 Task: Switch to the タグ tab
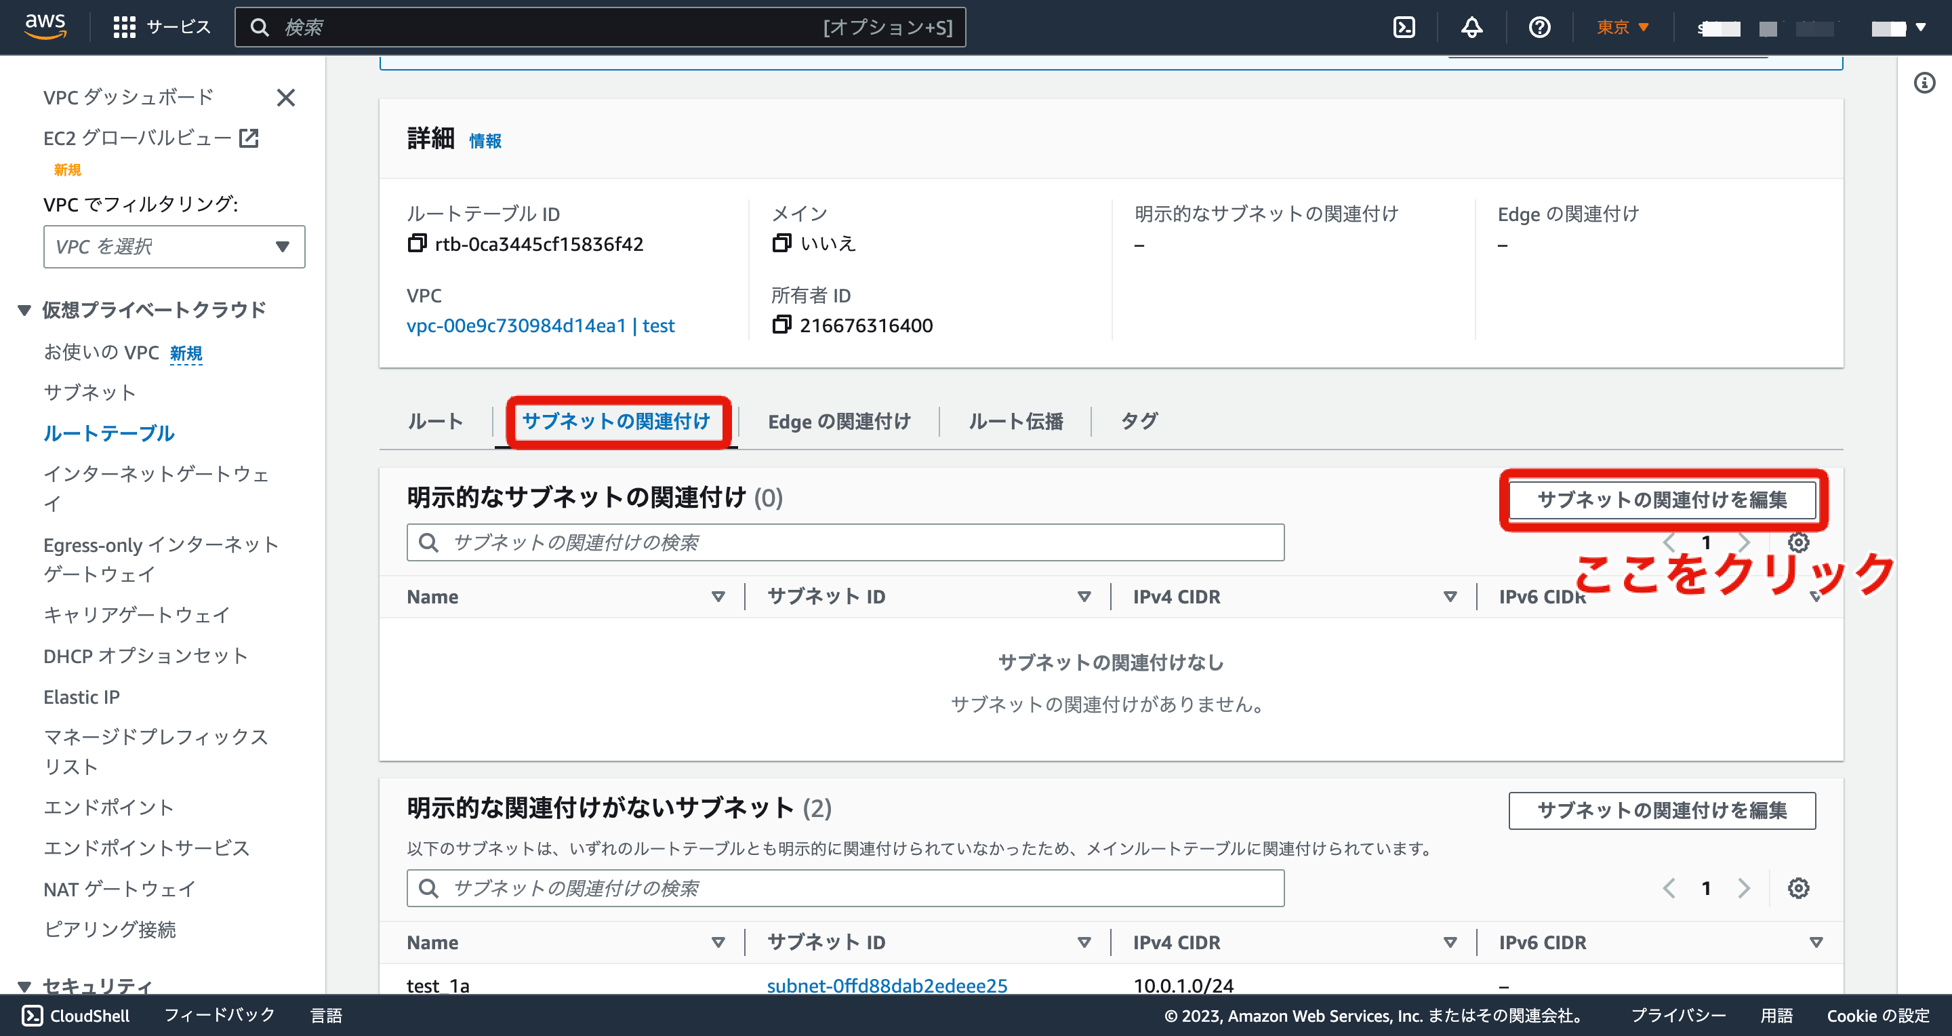tap(1138, 421)
